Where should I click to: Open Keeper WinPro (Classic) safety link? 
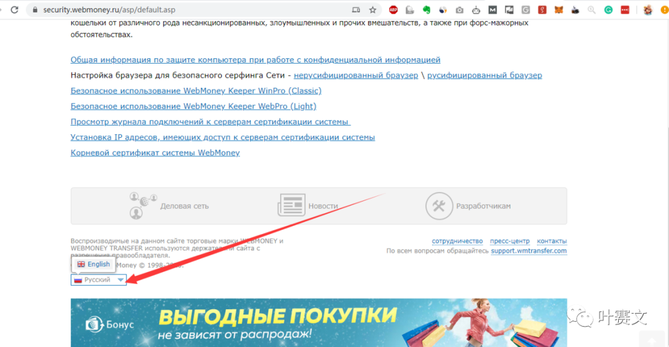[x=196, y=91]
